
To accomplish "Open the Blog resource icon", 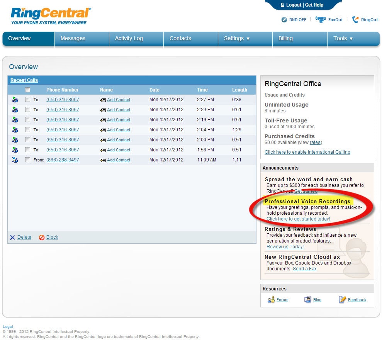I will [307, 300].
